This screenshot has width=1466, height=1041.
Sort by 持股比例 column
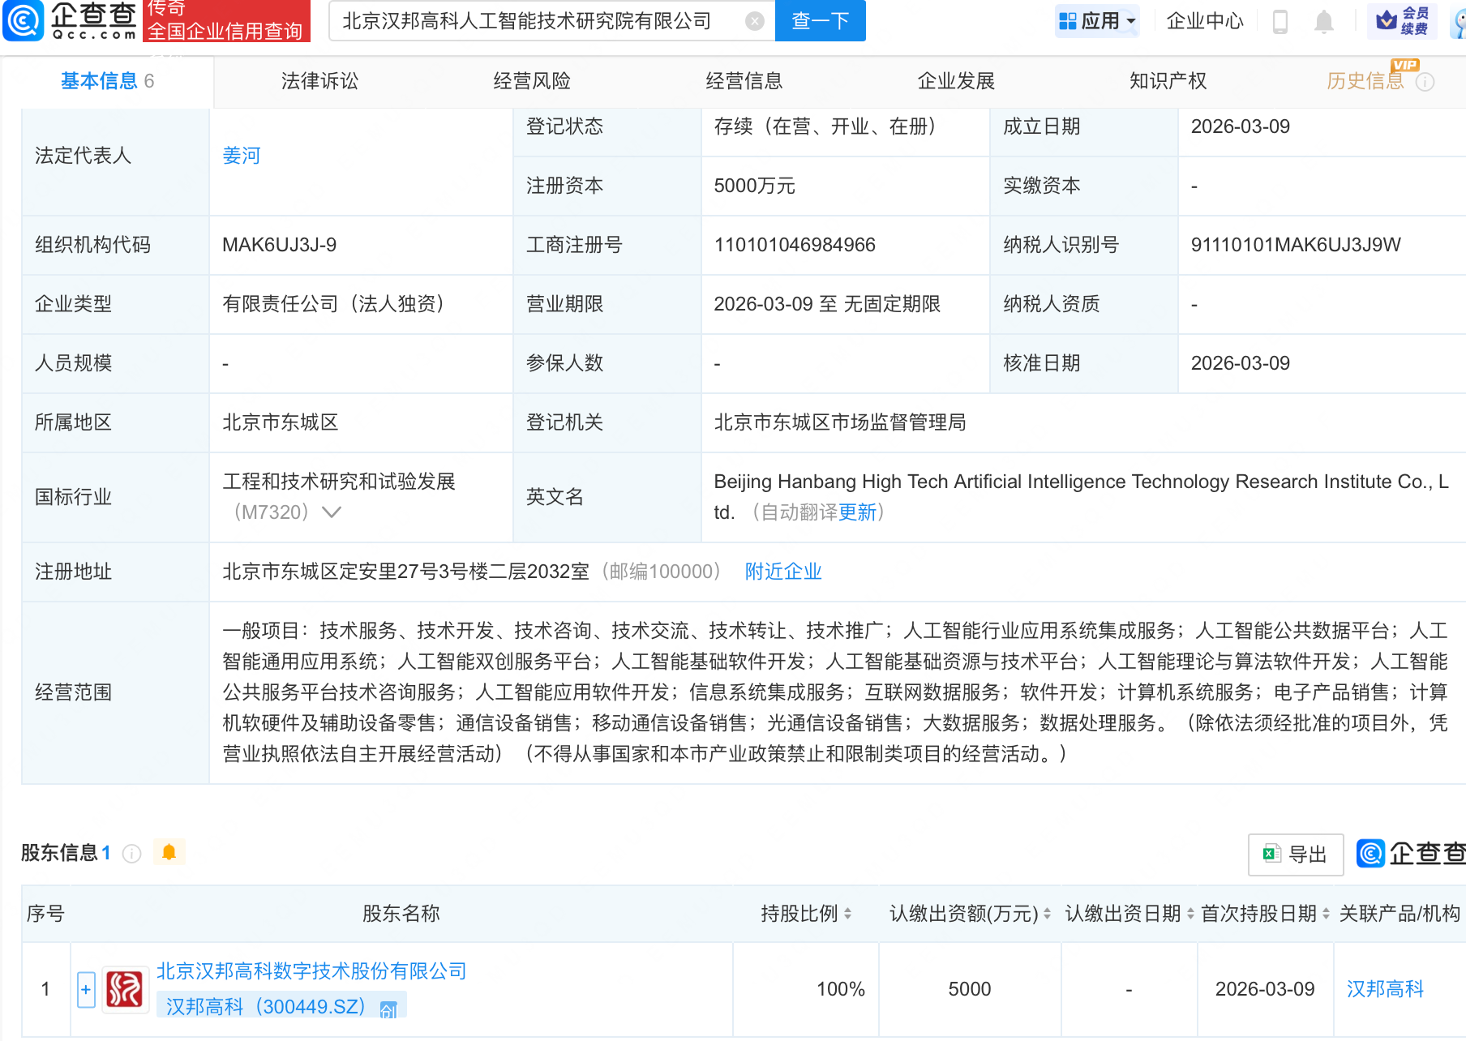coord(847,914)
